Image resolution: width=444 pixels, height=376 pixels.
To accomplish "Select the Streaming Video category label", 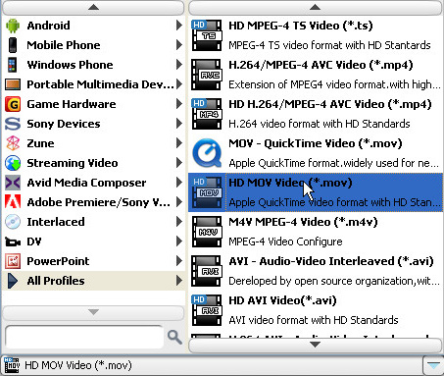I will pos(73,163).
